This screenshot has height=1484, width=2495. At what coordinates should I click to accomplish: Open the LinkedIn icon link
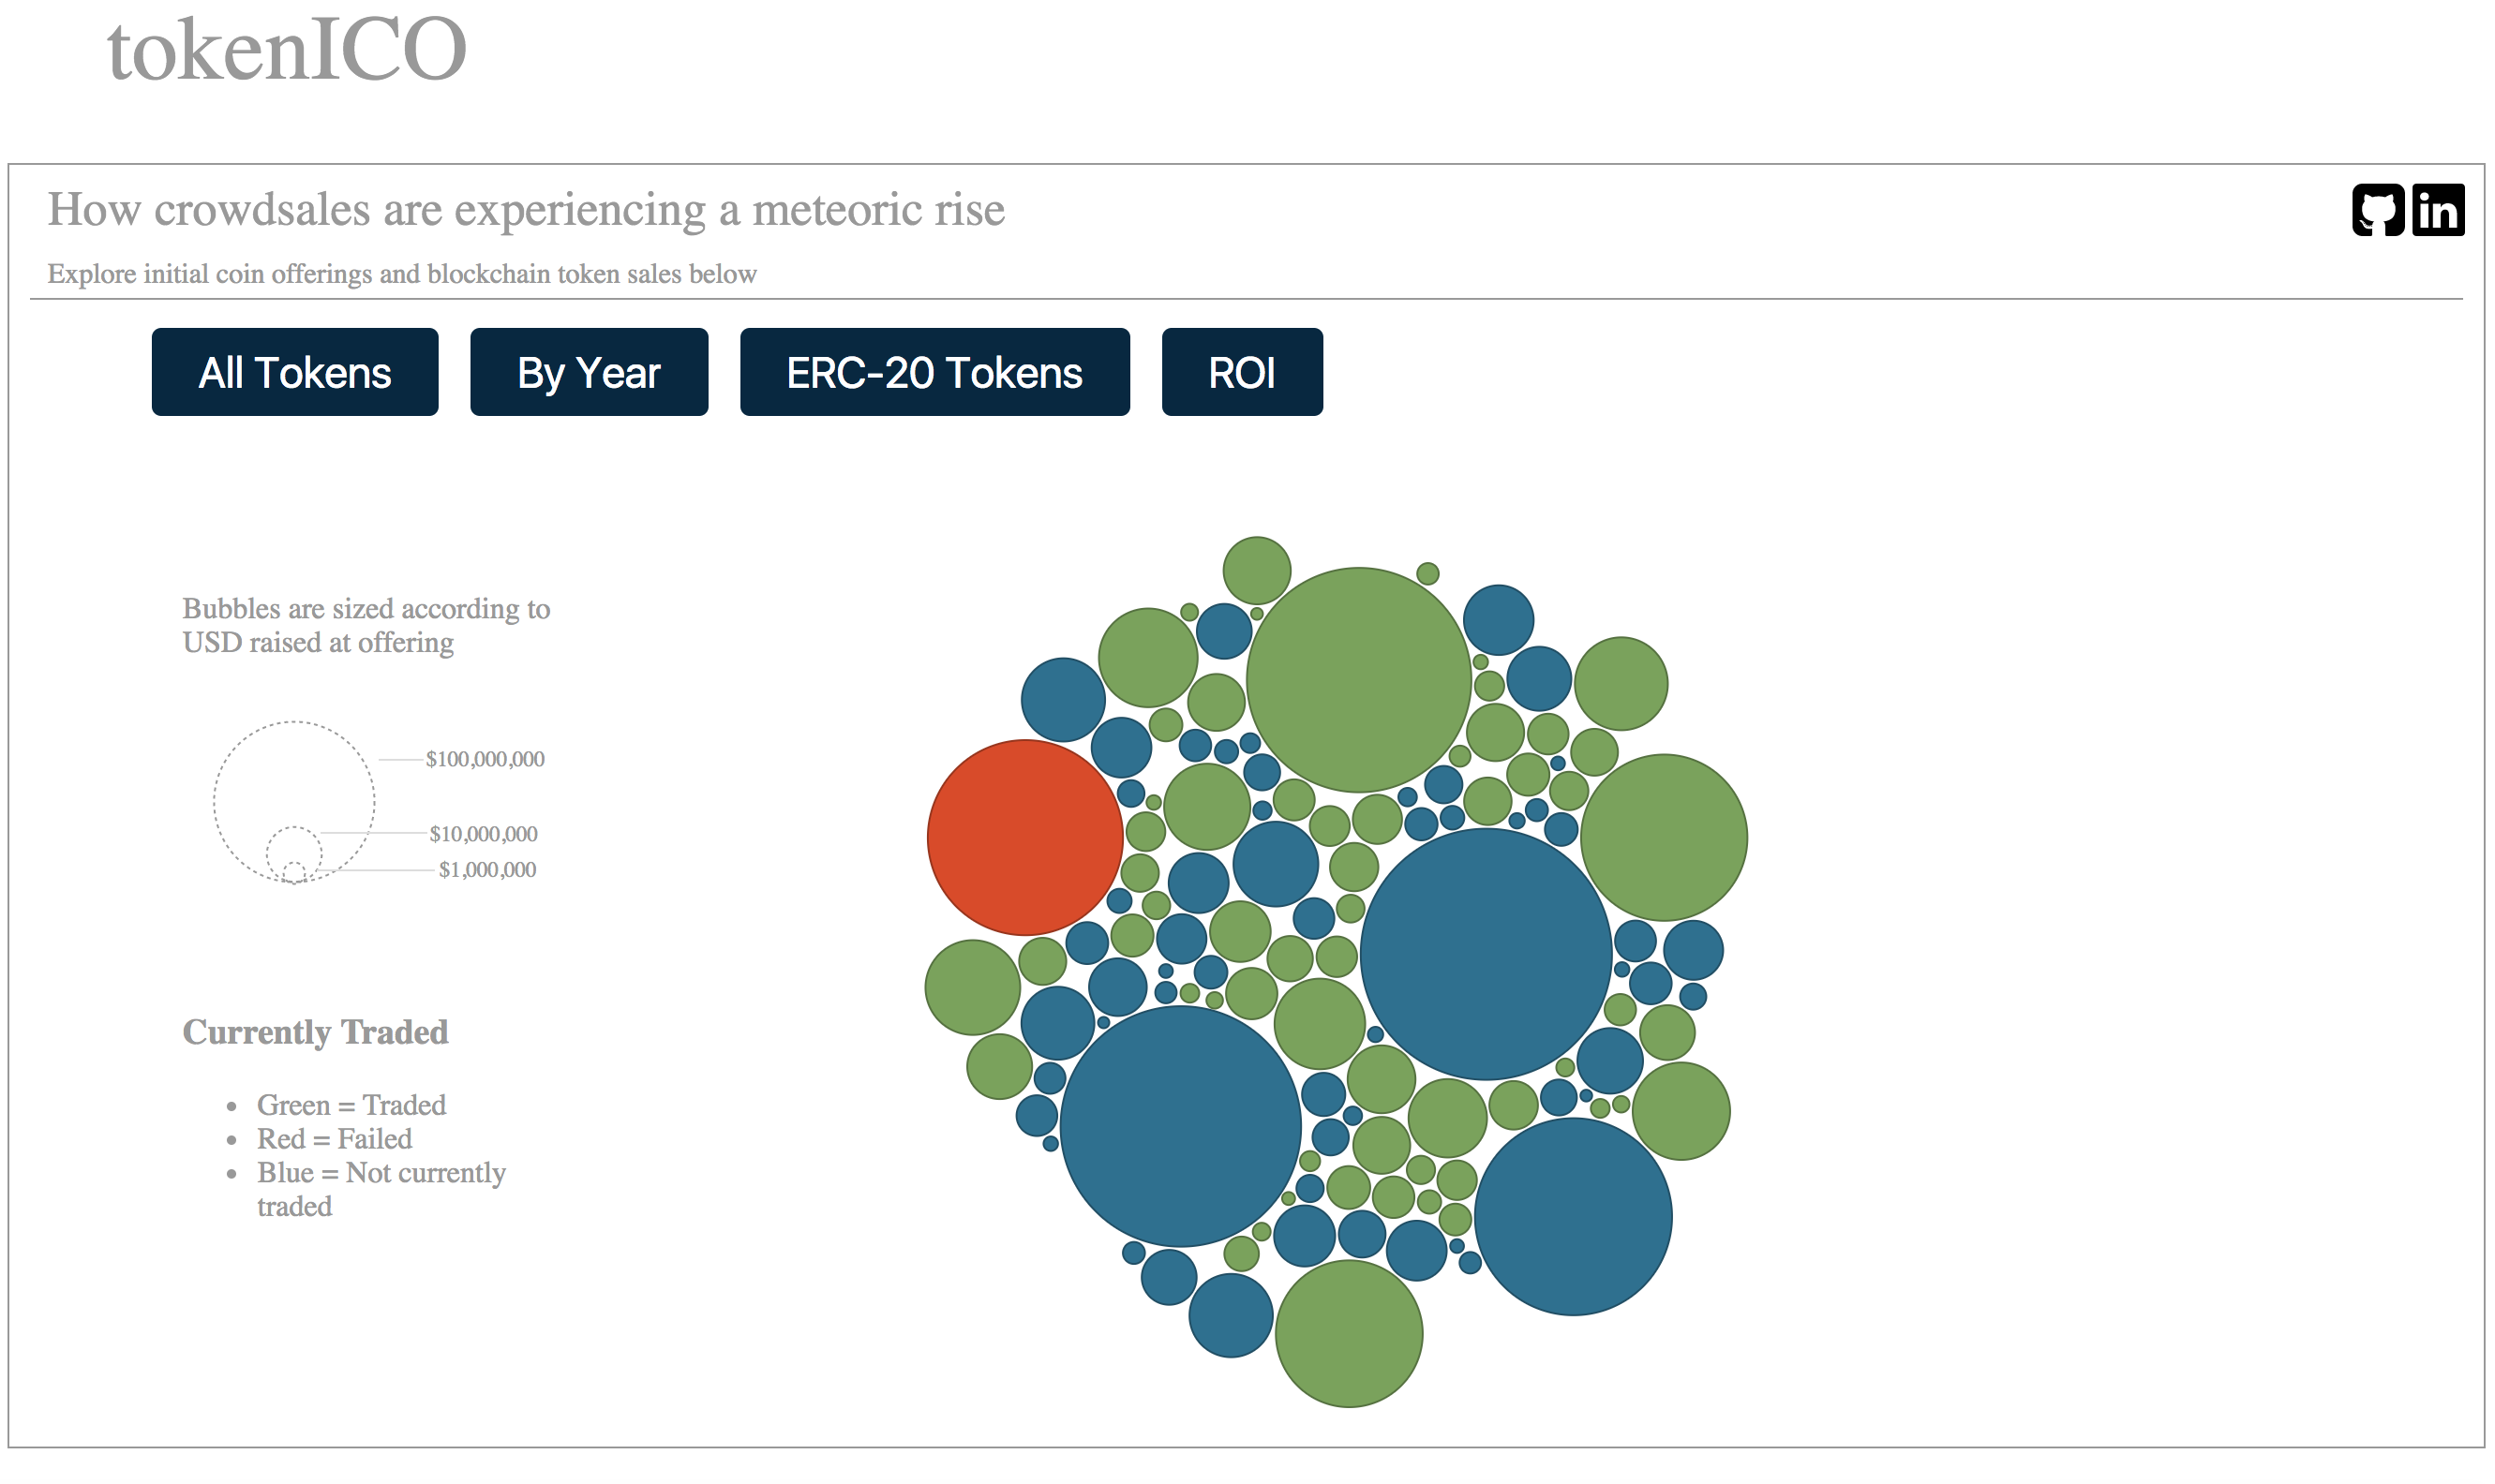(2437, 210)
